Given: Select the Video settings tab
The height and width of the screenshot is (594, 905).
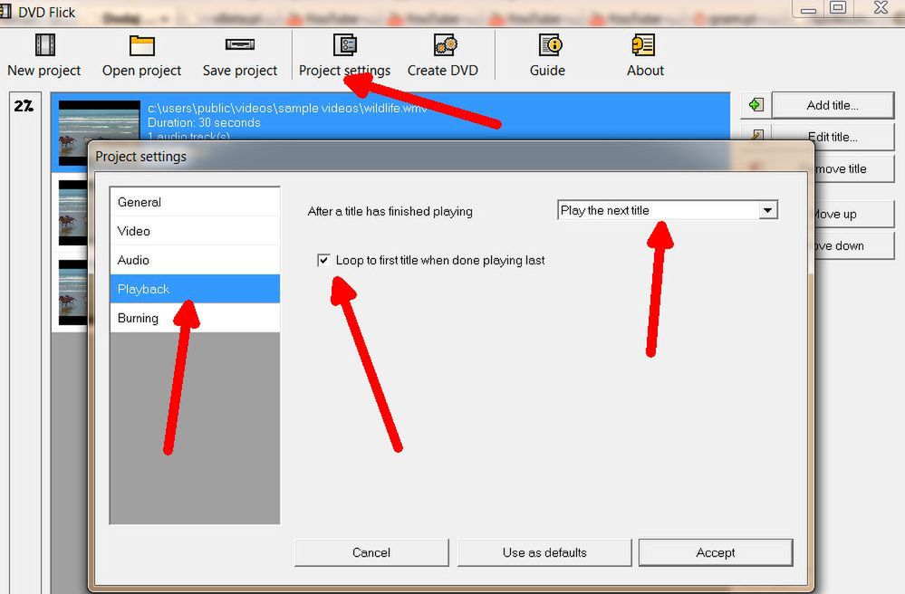Looking at the screenshot, I should coord(195,231).
